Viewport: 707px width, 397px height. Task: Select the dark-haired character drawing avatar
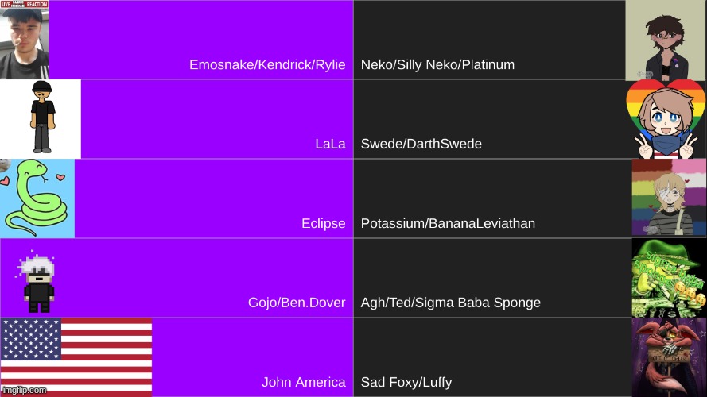coord(666,40)
